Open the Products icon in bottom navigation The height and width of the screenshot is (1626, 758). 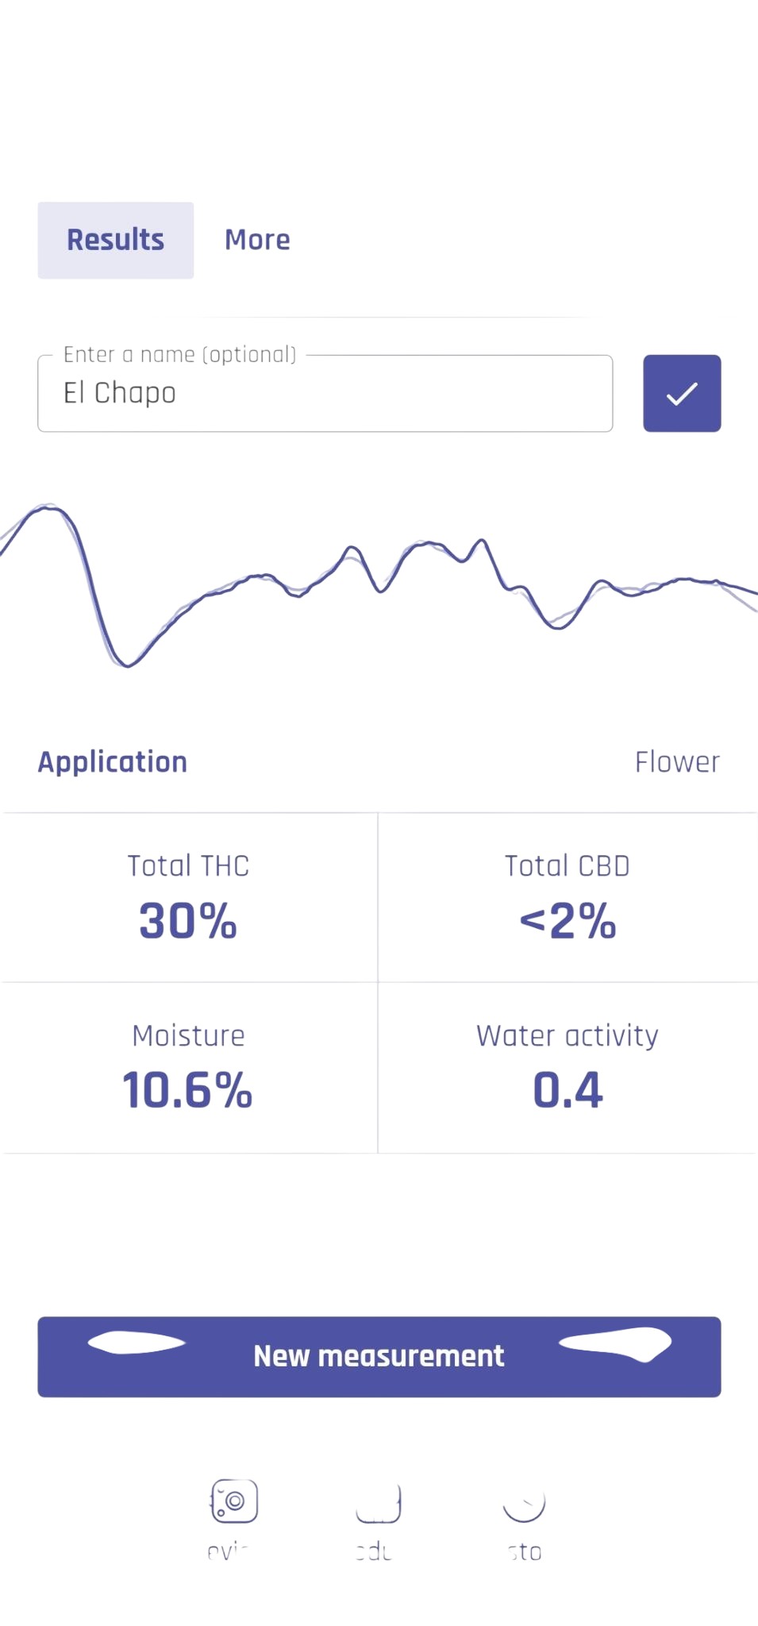pyautogui.click(x=378, y=1502)
